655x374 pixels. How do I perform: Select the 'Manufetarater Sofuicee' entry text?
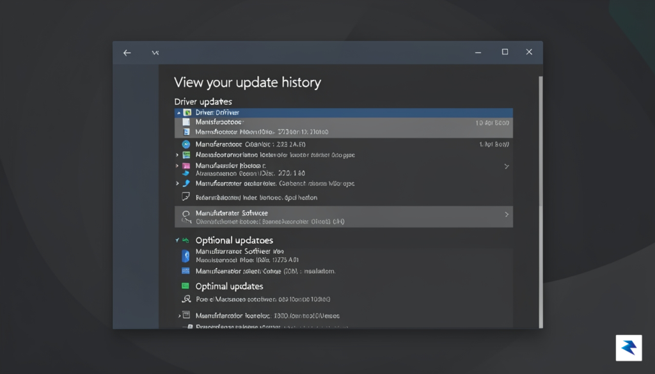[x=232, y=213]
